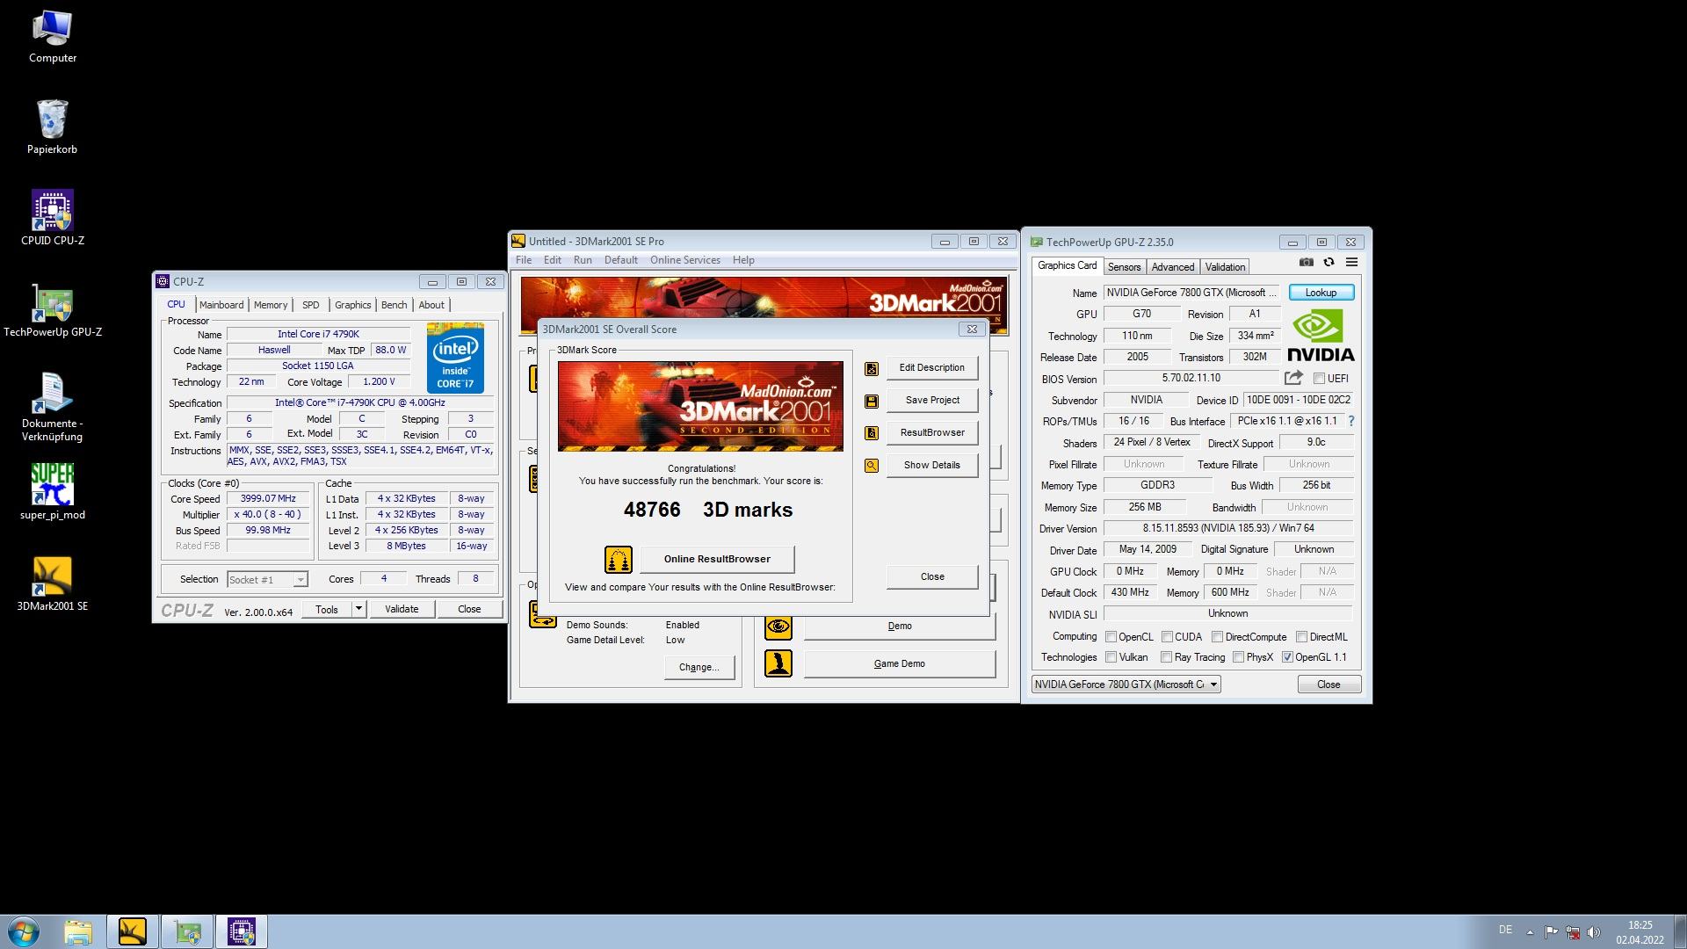Image resolution: width=1687 pixels, height=949 pixels.
Task: Click the Online ResultBrowser button
Action: [717, 559]
